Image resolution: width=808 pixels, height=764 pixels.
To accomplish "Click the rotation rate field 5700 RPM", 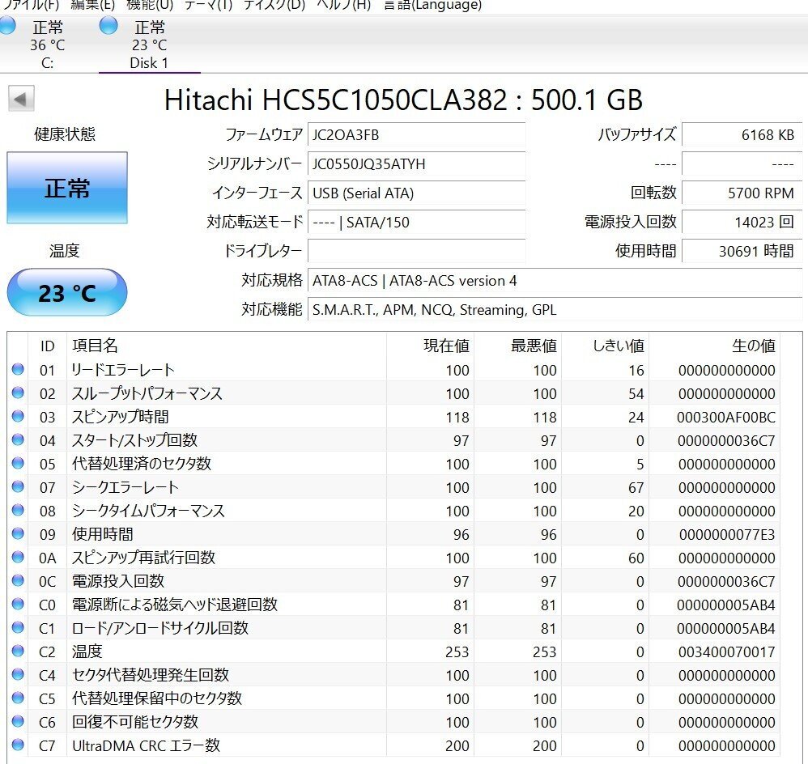I will pos(742,193).
